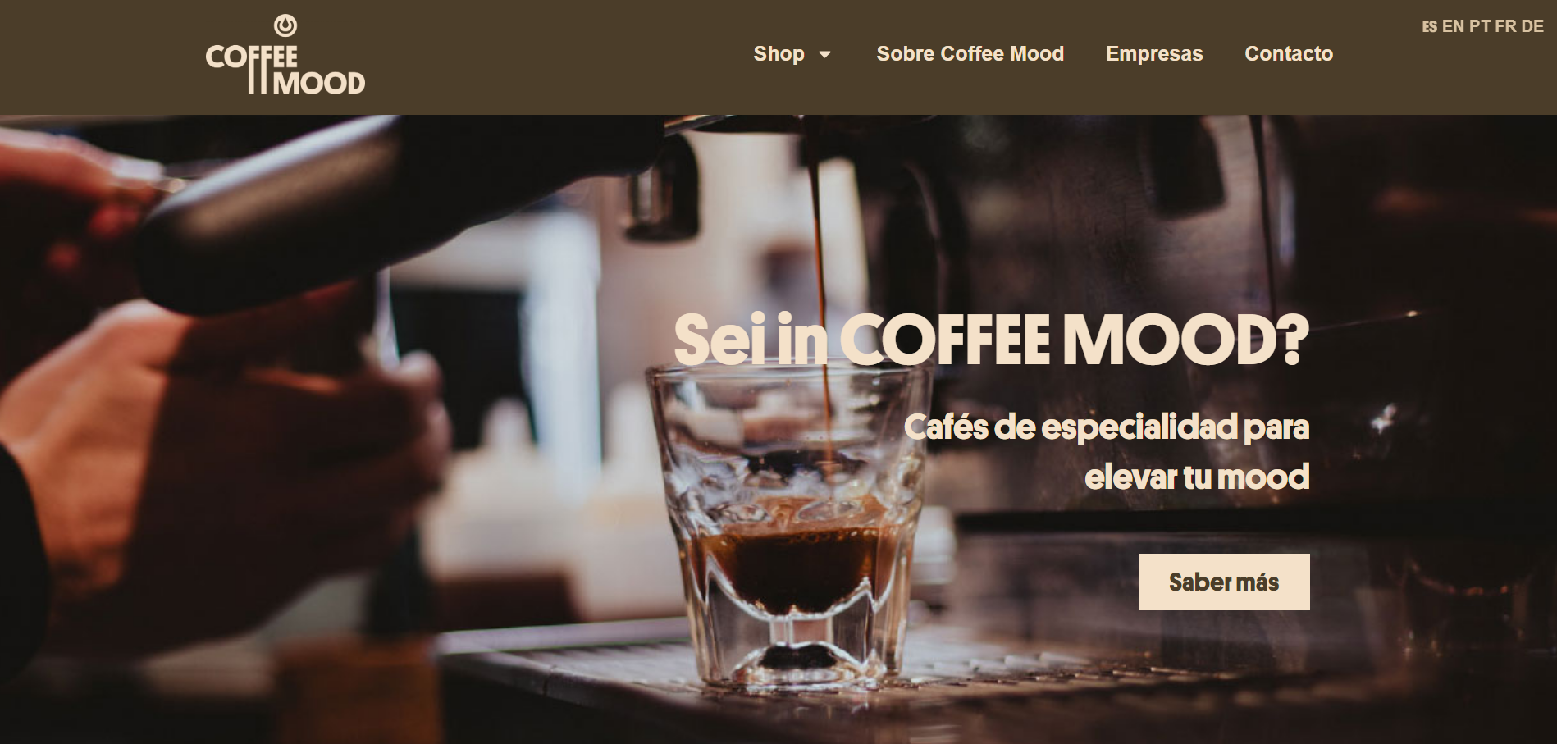Click the Coffee Mood logo
1557x744 pixels.
pos(285,55)
